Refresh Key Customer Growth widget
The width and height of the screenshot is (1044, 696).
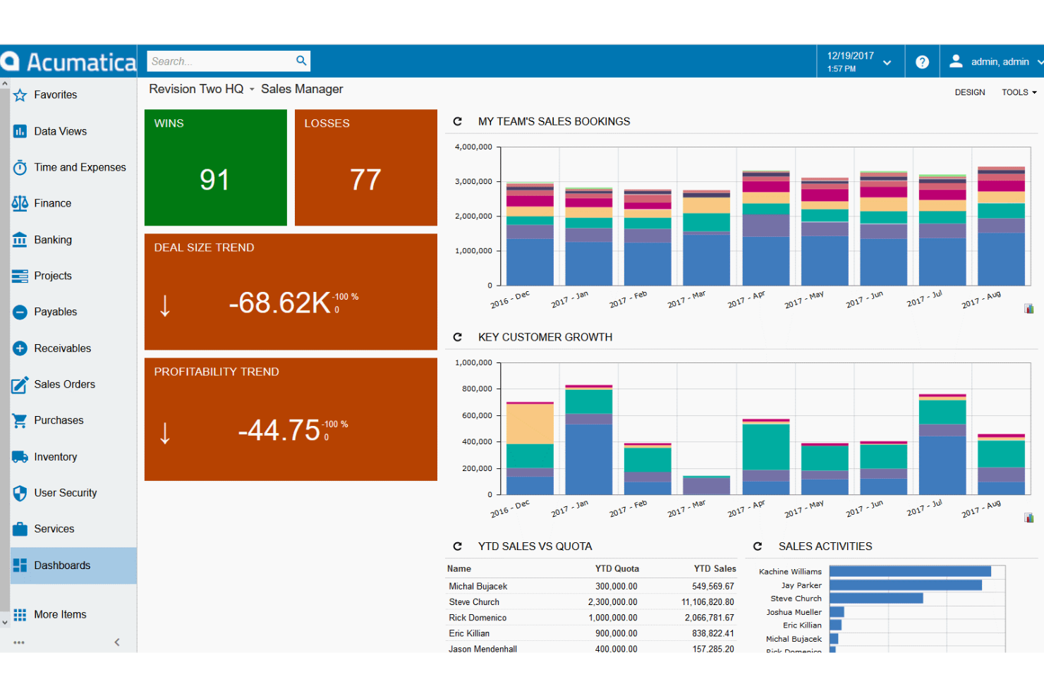tap(457, 337)
